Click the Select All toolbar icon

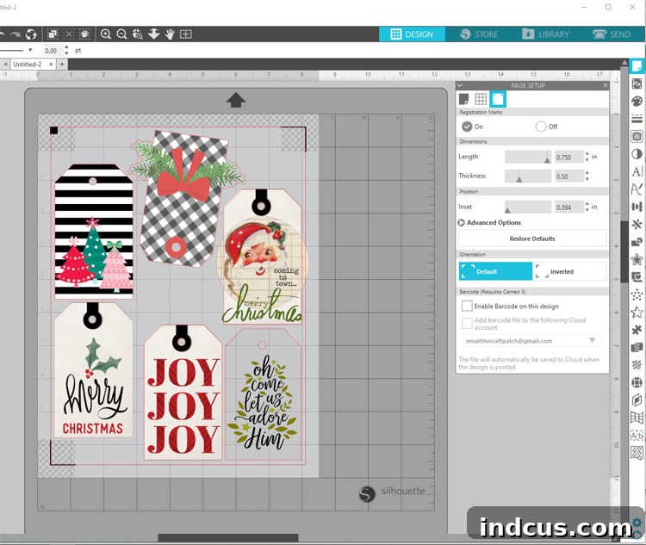point(53,34)
